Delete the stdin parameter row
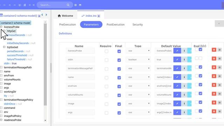Image resolution: width=224 pixels, height=126 pixels. tap(214, 58)
